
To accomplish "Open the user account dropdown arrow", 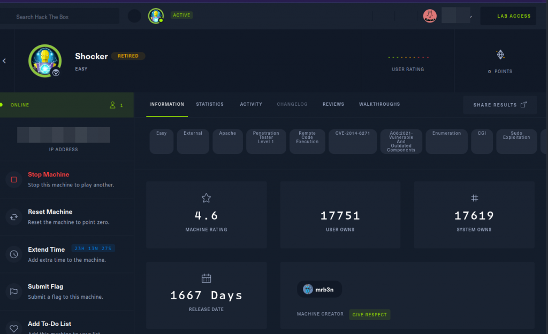I will click(x=471, y=17).
